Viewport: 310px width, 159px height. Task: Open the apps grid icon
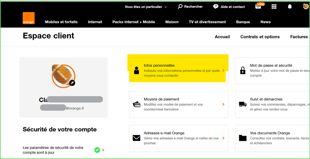click(x=274, y=7)
